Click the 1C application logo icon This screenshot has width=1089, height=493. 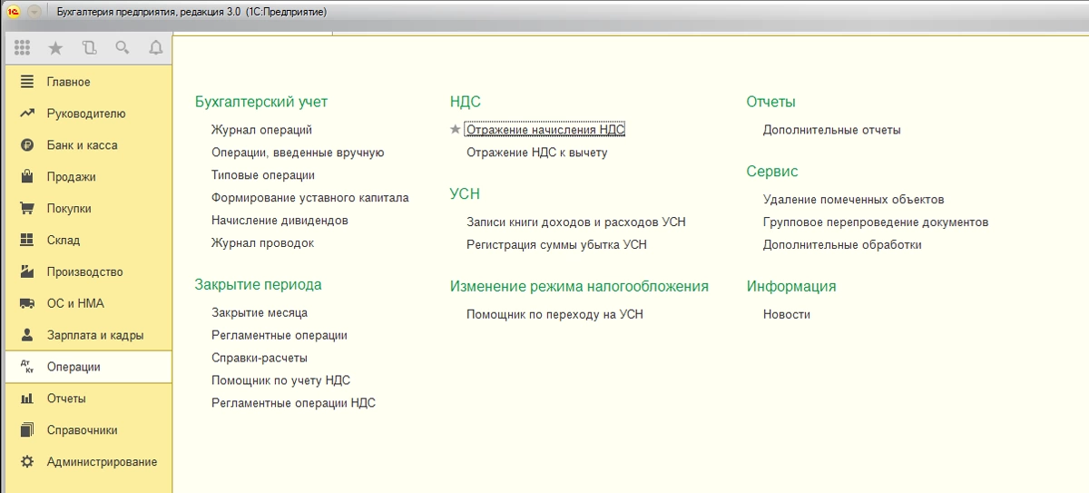pos(14,12)
